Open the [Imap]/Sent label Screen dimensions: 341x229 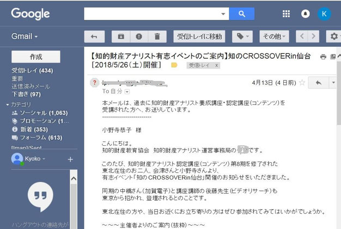click(27, 147)
